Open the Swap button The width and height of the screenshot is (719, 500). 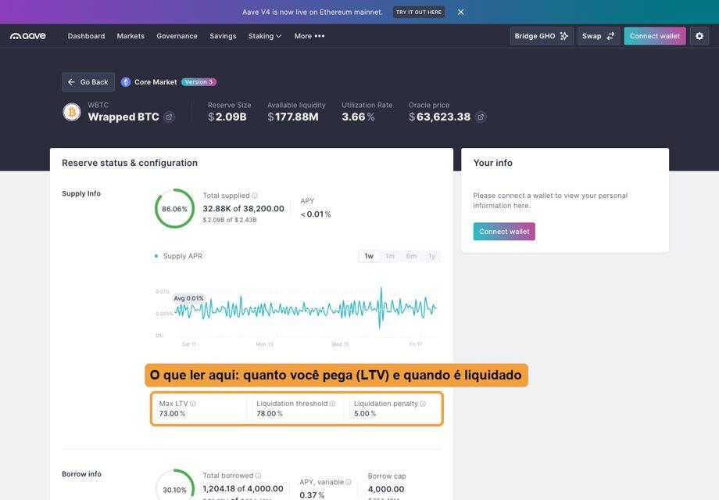(599, 36)
